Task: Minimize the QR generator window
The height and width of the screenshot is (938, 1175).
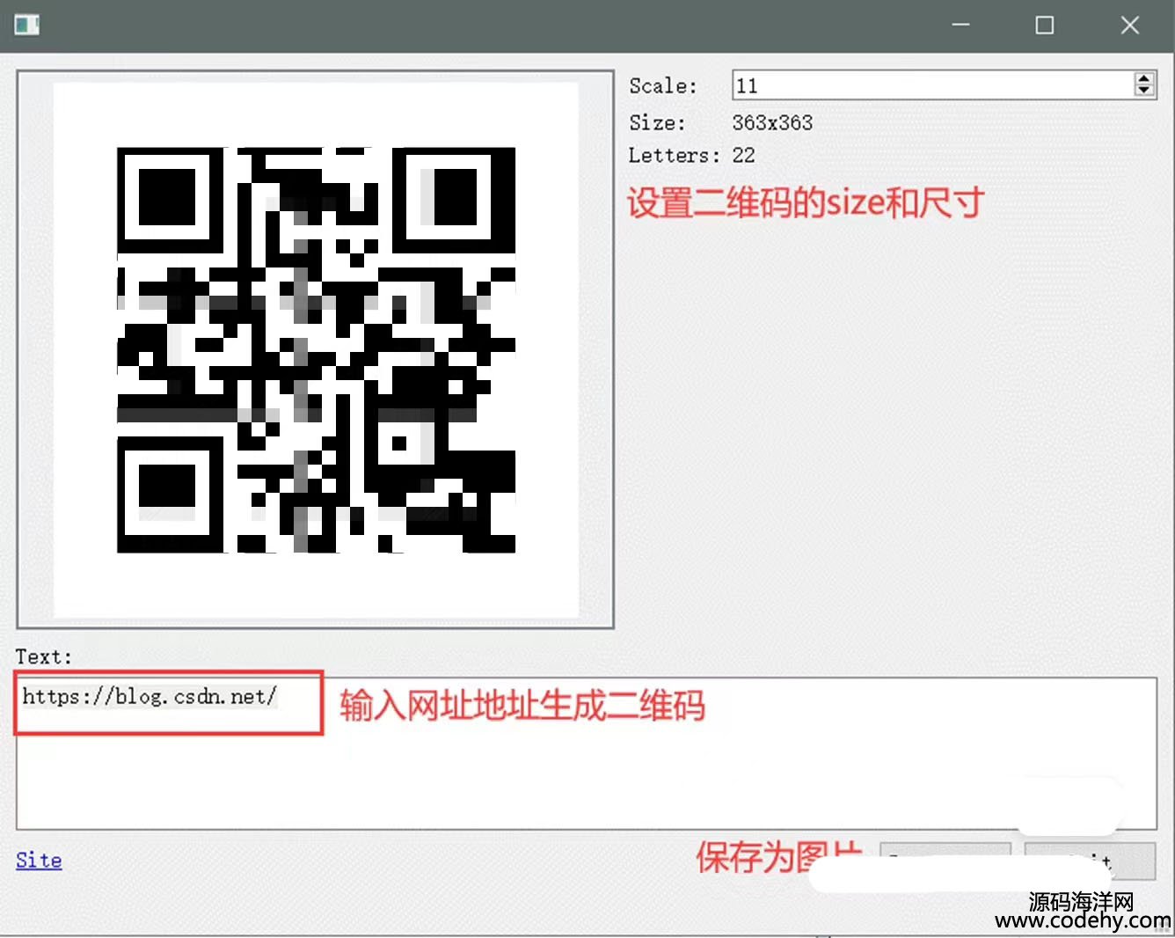Action: (x=960, y=26)
